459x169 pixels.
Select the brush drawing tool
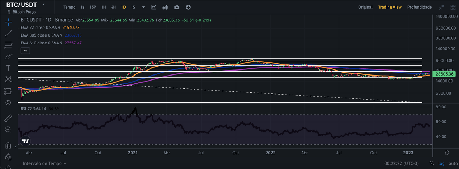(x=8, y=57)
